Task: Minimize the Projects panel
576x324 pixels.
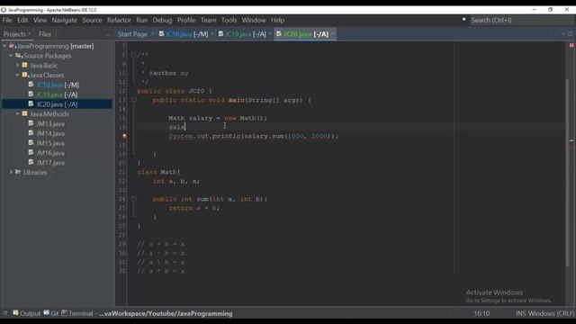Action: pos(108,34)
